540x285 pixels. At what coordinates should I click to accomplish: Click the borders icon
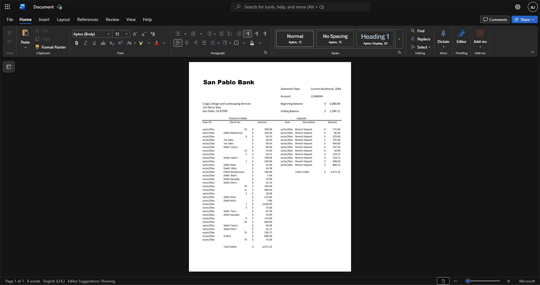(x=236, y=43)
